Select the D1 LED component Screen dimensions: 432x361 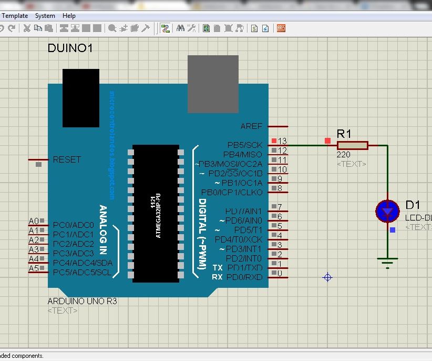(387, 210)
